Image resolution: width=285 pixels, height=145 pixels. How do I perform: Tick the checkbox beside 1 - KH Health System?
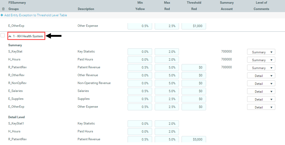click(3, 35)
